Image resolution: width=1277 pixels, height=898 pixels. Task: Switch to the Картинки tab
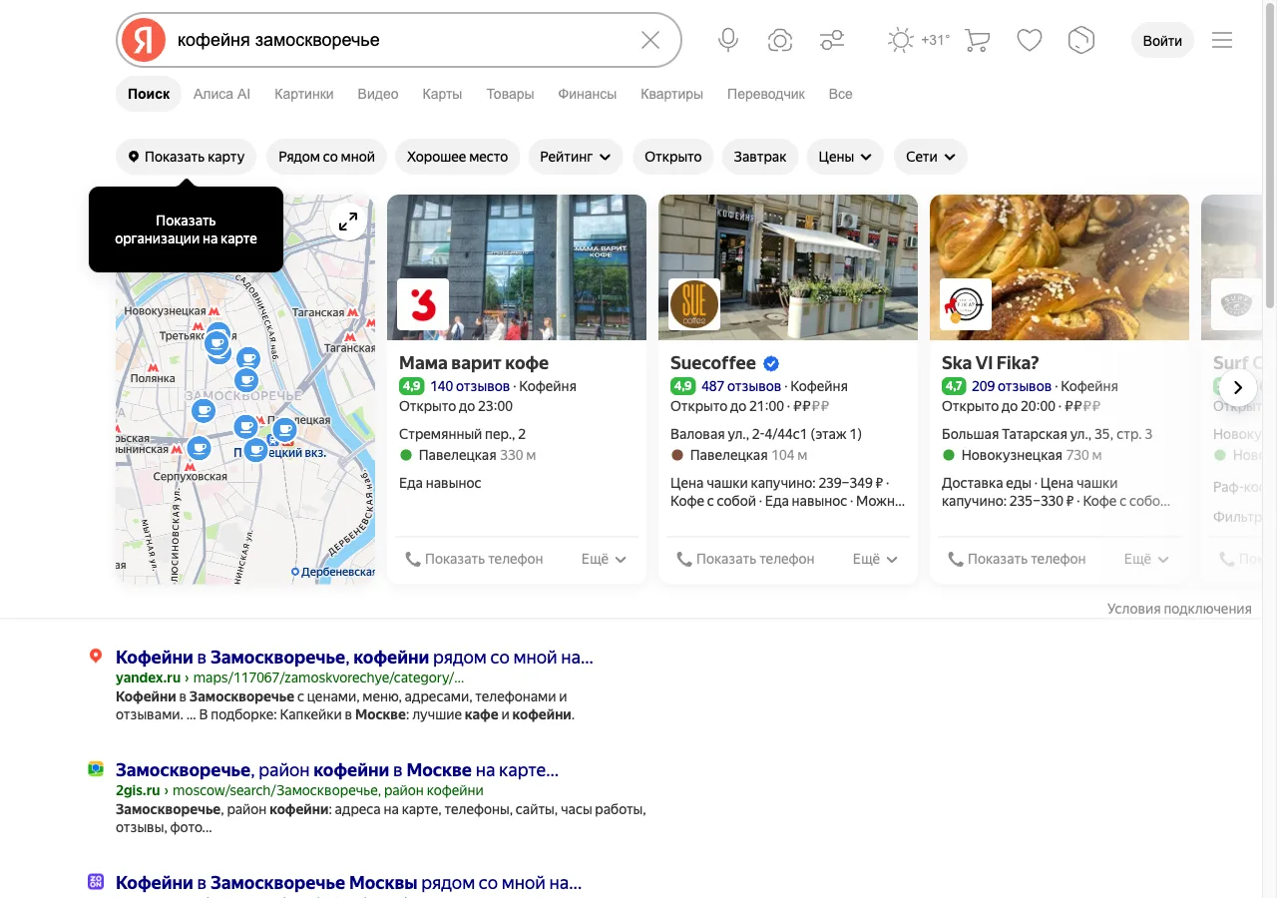(x=304, y=94)
